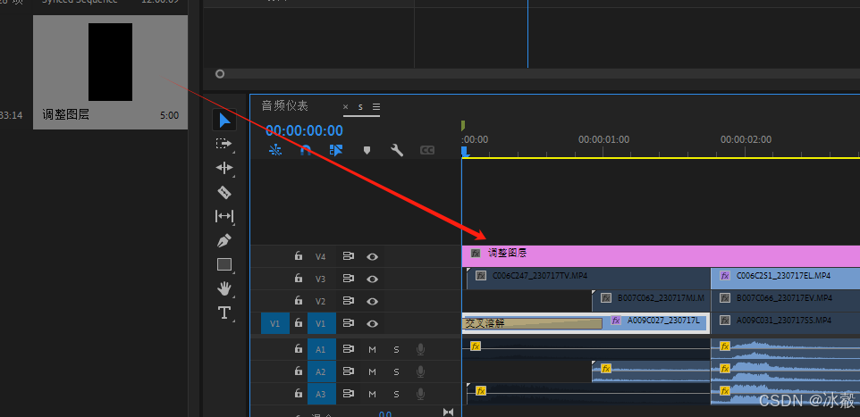Select the 交叉溶解 transition on V1

pyautogui.click(x=532, y=323)
